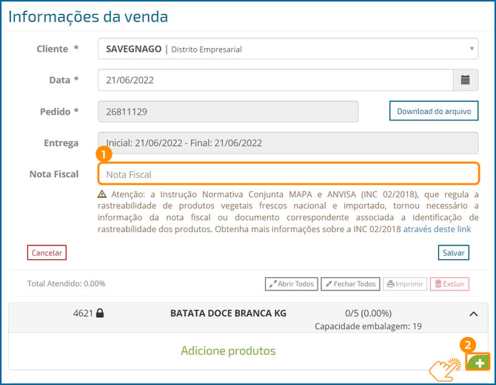Image resolution: width=496 pixels, height=385 pixels.
Task: Open the Cliente dropdown SAVEGNAGO
Action: 288,49
